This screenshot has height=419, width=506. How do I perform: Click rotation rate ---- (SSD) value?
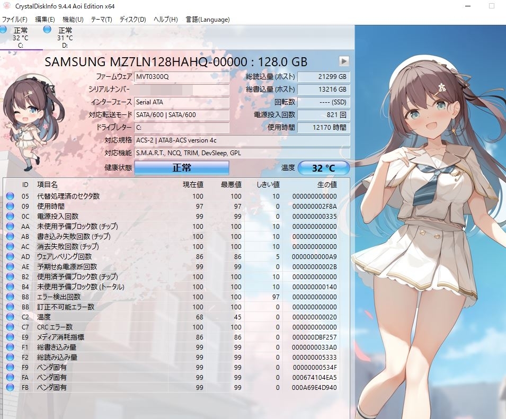324,102
